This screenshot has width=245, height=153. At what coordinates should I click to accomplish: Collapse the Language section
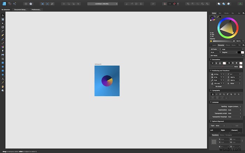click(211, 102)
